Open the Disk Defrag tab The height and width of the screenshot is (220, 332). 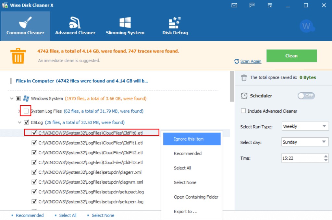175,26
